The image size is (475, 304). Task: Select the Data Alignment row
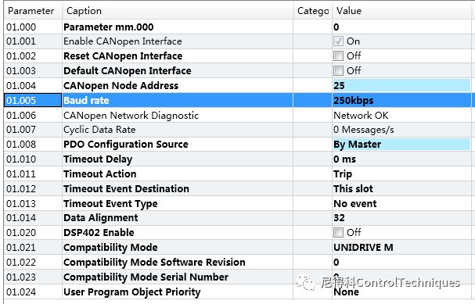[238, 218]
